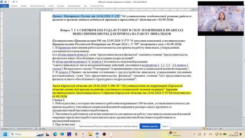The image size is (245, 138).
Task: Click the Save icon in quick access toolbar
Action: [x=5, y=2]
